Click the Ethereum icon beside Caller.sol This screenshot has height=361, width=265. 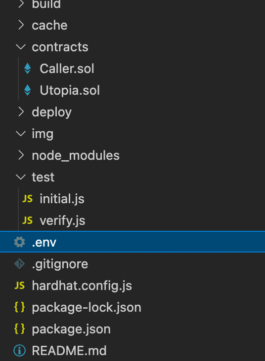(x=28, y=69)
